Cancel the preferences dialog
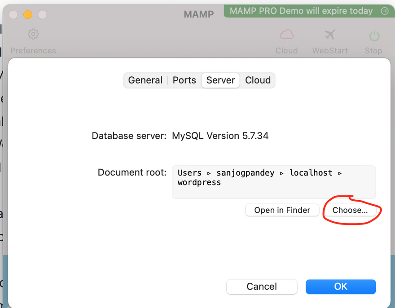 pyautogui.click(x=262, y=286)
